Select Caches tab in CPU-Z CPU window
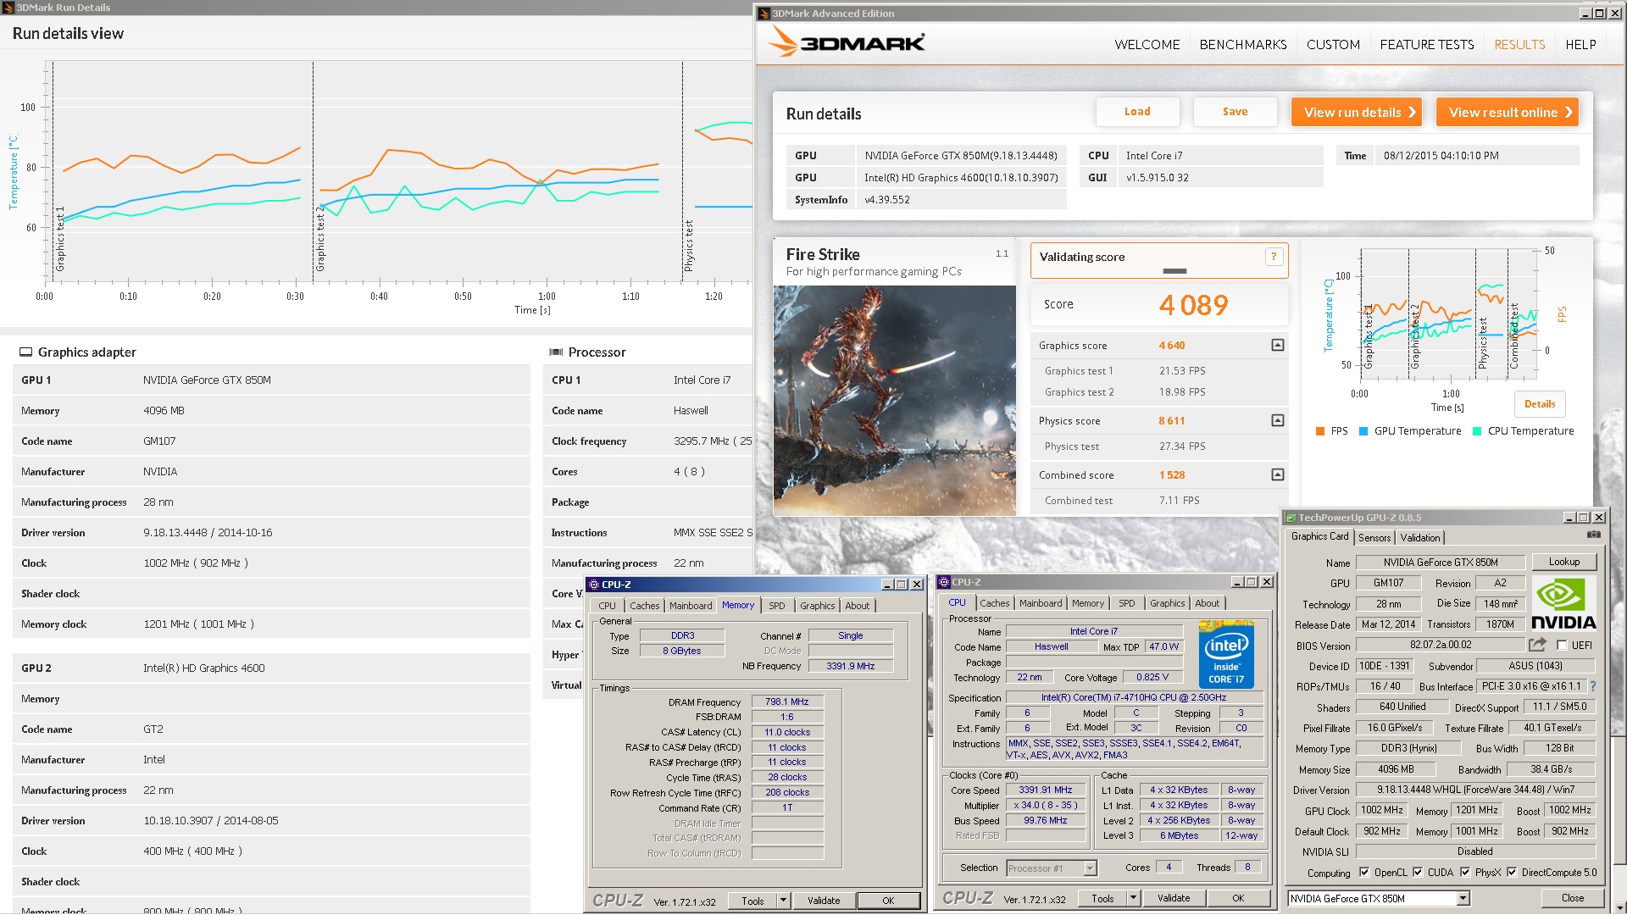1627x915 pixels. (x=994, y=603)
